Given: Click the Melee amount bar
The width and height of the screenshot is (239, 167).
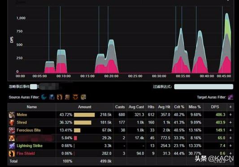Looking at the screenshot, I should click(84, 115).
